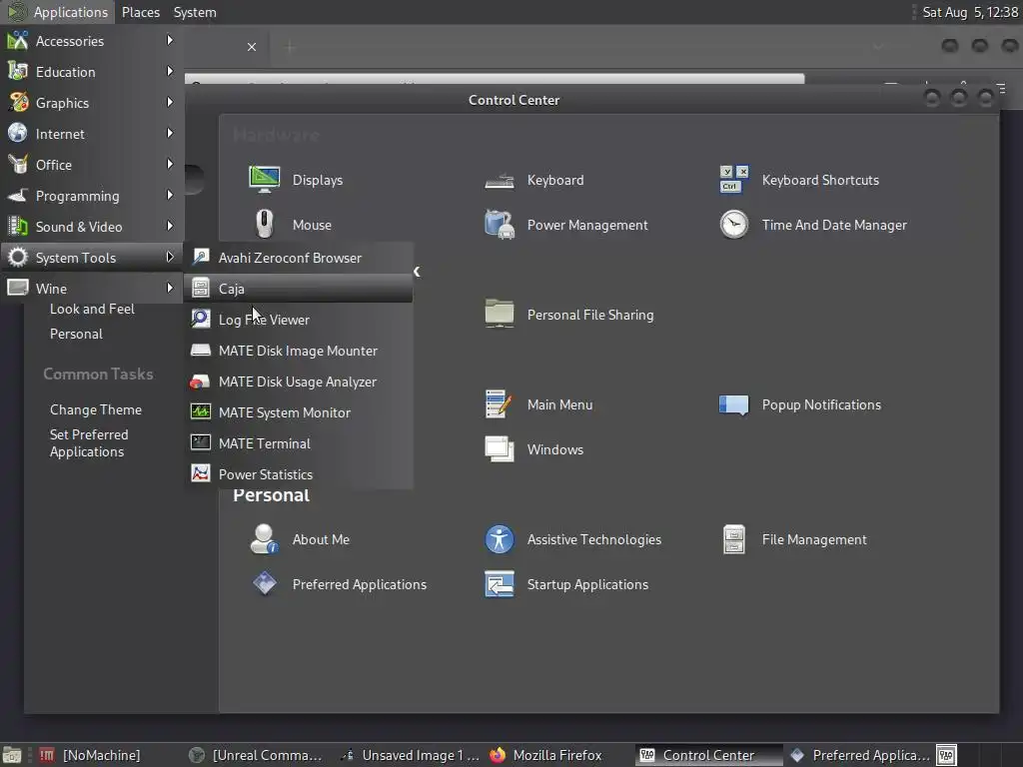This screenshot has width=1023, height=767.
Task: Open the Main Menu editor icon
Action: (x=500, y=403)
